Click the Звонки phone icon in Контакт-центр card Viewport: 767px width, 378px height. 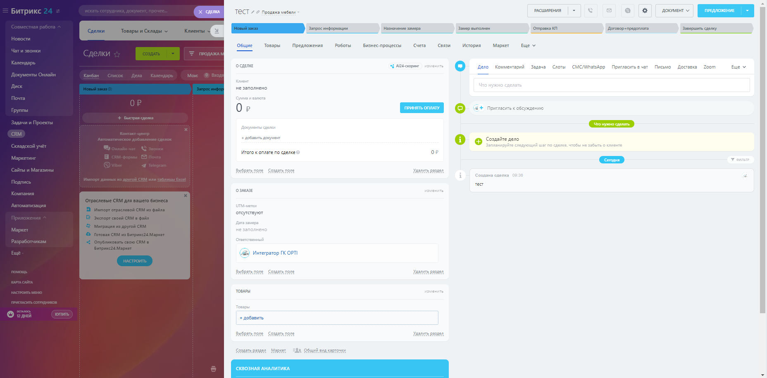(x=144, y=149)
